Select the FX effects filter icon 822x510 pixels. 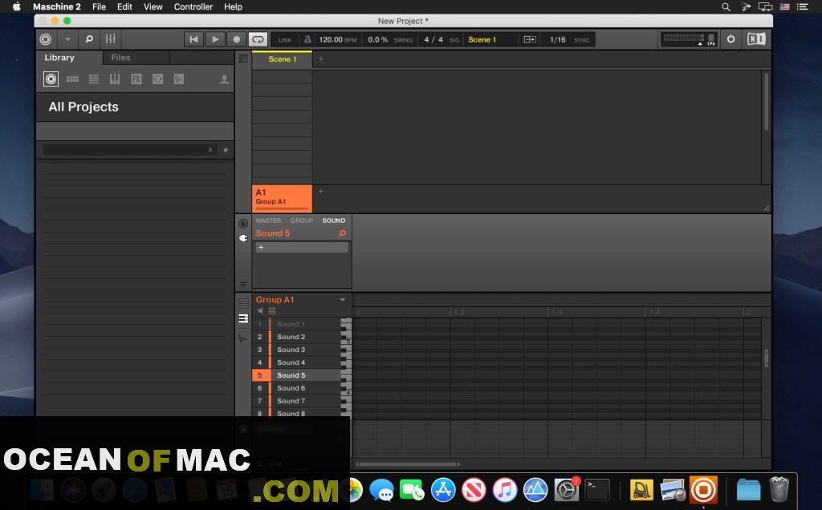click(136, 79)
